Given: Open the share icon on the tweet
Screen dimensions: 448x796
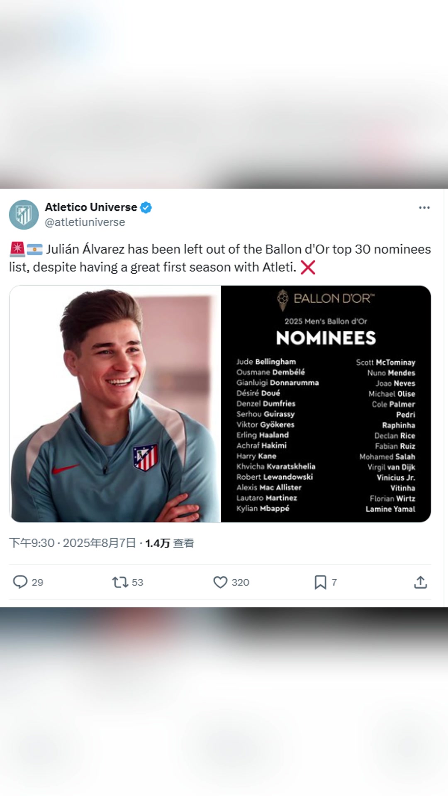Looking at the screenshot, I should (420, 582).
